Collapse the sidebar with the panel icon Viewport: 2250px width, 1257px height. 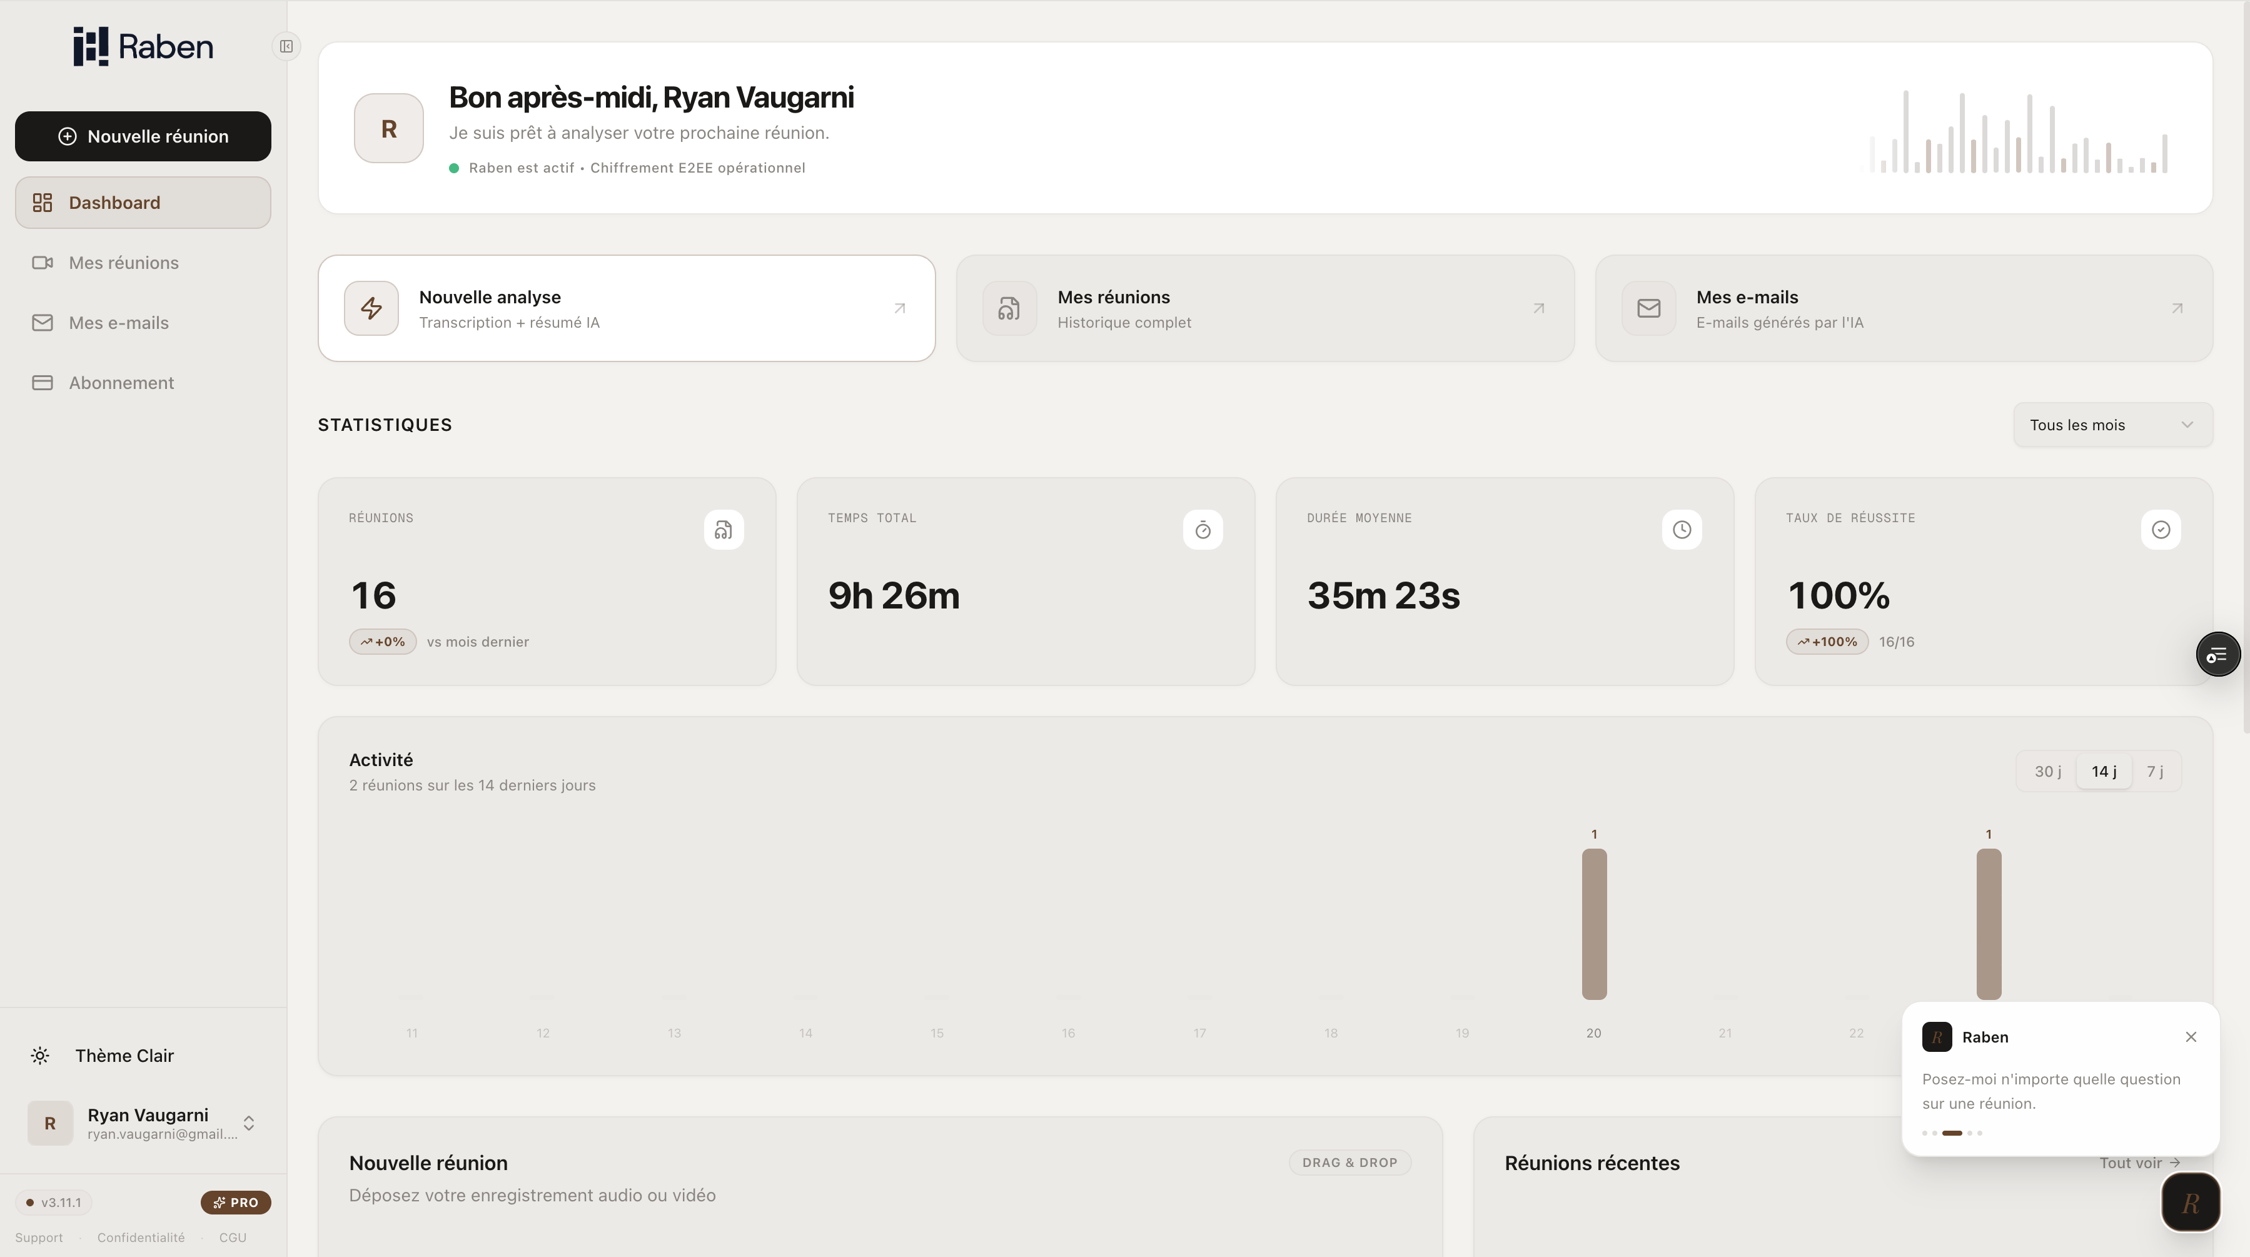pyautogui.click(x=286, y=46)
